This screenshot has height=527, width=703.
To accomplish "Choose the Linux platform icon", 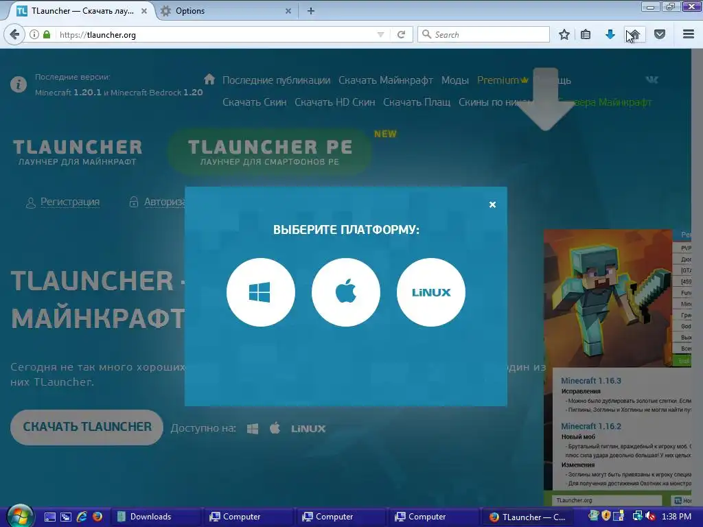I will point(431,292).
